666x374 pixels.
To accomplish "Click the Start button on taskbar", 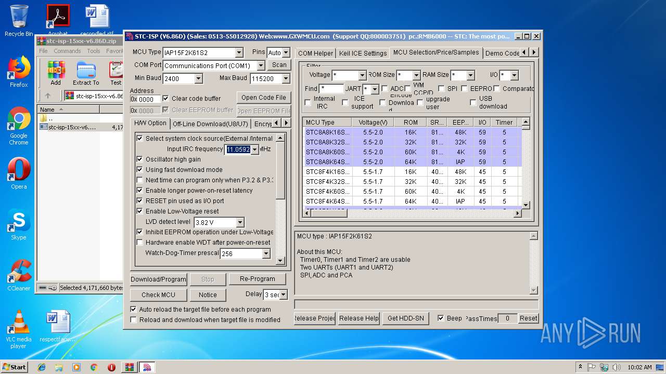I will tap(14, 367).
